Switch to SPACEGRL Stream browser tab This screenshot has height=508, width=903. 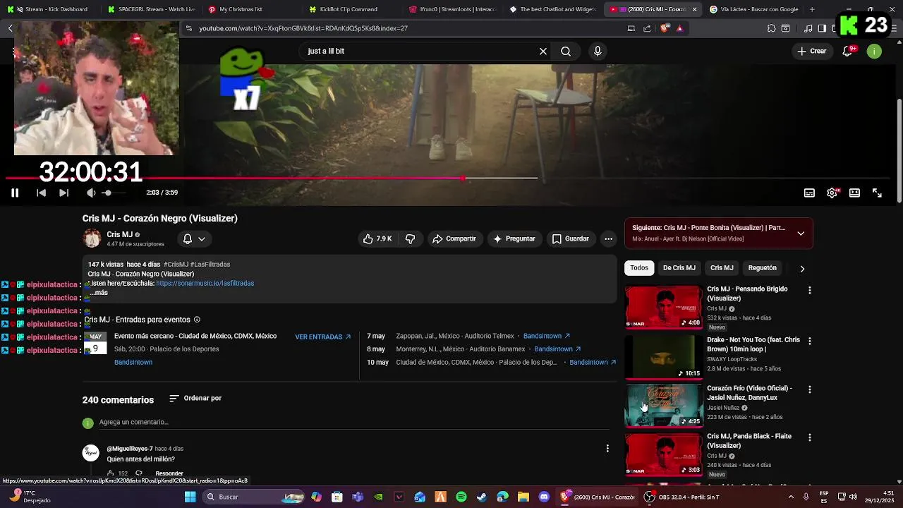click(152, 9)
